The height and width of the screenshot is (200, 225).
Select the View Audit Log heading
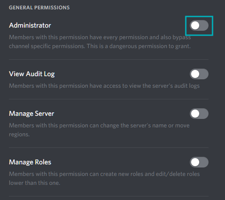[x=32, y=74]
